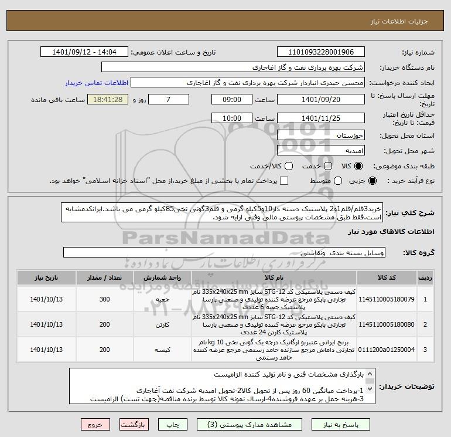Viewport: 451px width, 437px height.
Task: Click the unit cell کیسه
Action: pyautogui.click(x=162, y=350)
